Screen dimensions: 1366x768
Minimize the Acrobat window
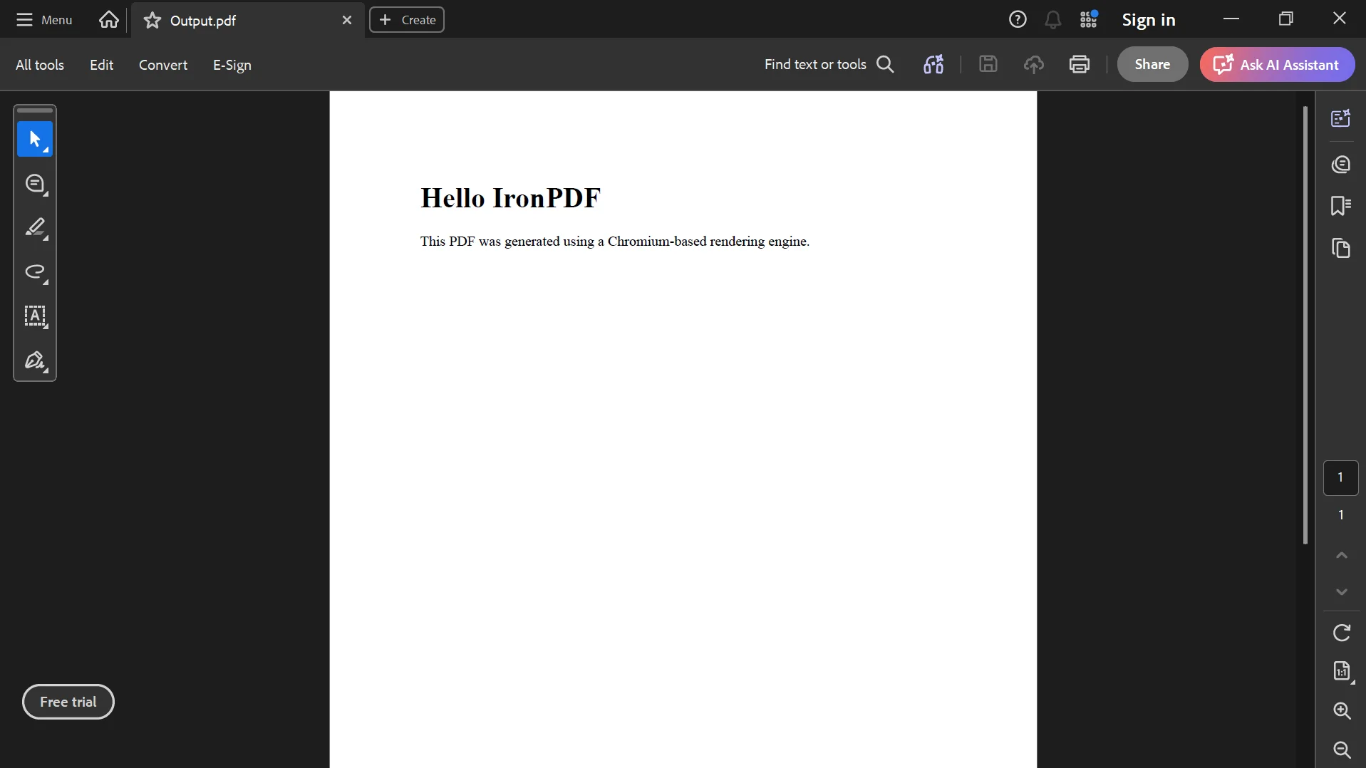click(x=1231, y=19)
